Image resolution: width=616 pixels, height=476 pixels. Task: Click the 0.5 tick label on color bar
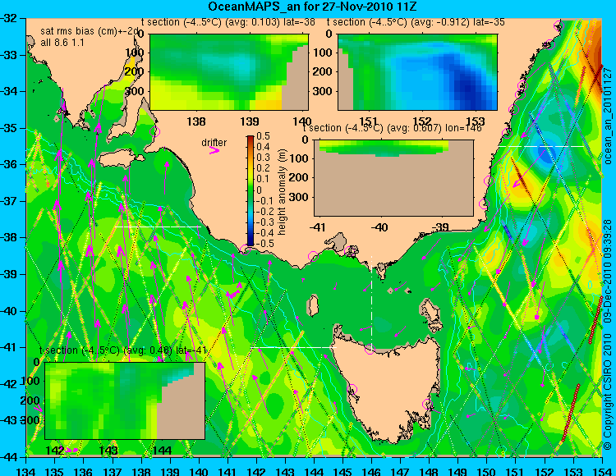(x=263, y=136)
